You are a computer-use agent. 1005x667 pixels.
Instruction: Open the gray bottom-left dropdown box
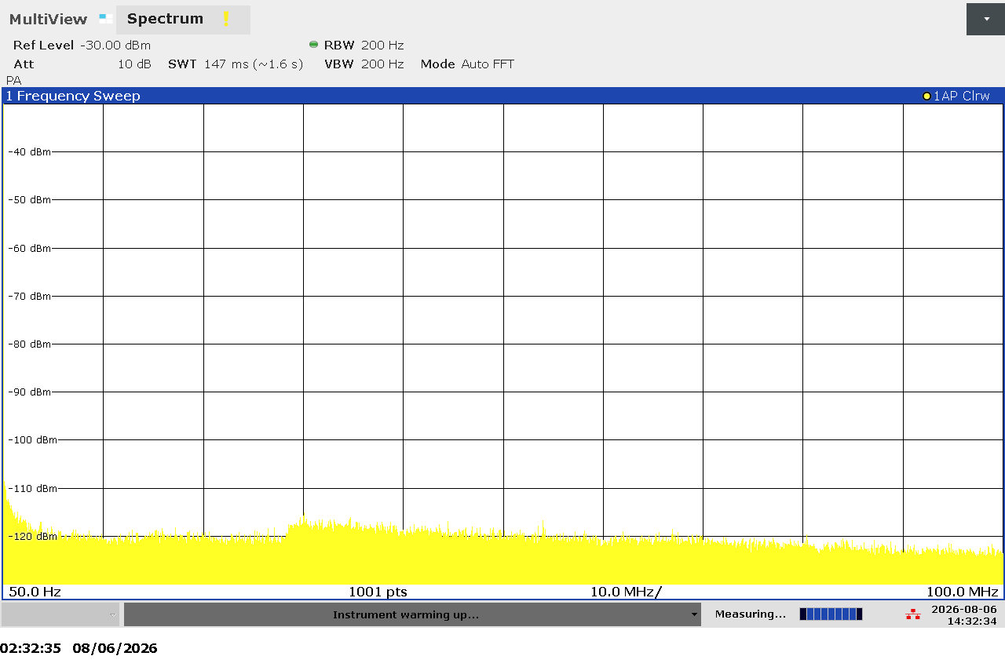pos(60,614)
